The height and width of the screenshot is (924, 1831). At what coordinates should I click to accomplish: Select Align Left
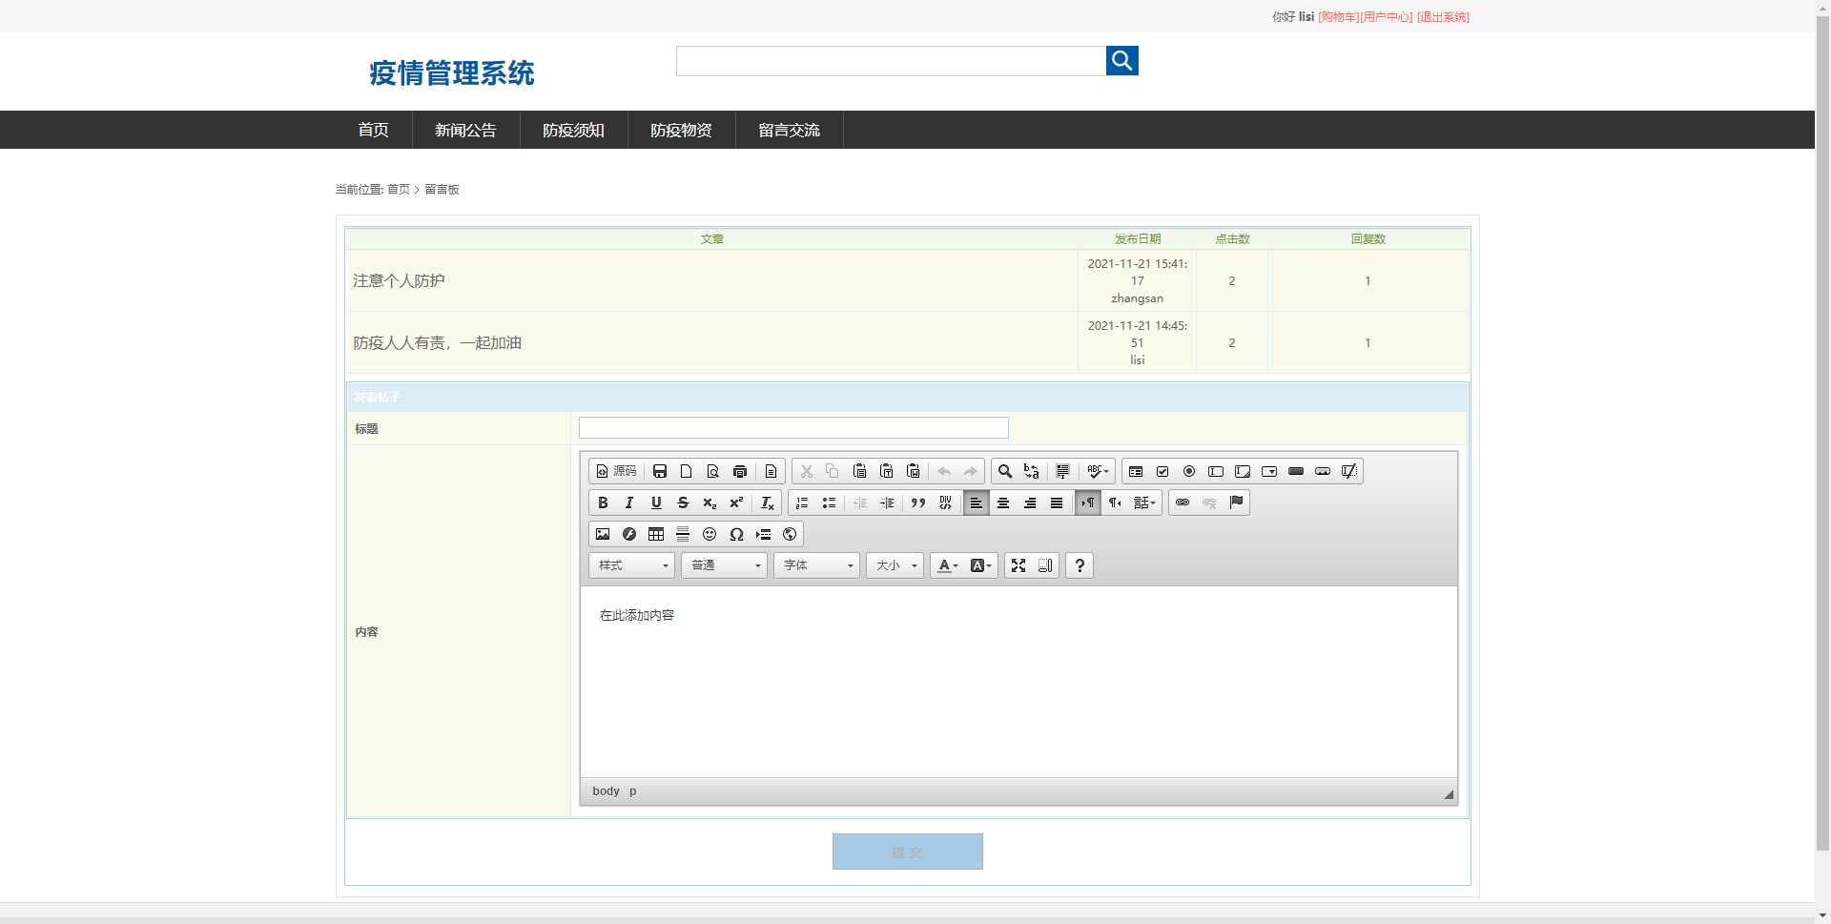pyautogui.click(x=977, y=503)
